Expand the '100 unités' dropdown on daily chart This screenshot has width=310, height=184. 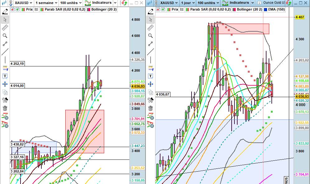[208, 3]
